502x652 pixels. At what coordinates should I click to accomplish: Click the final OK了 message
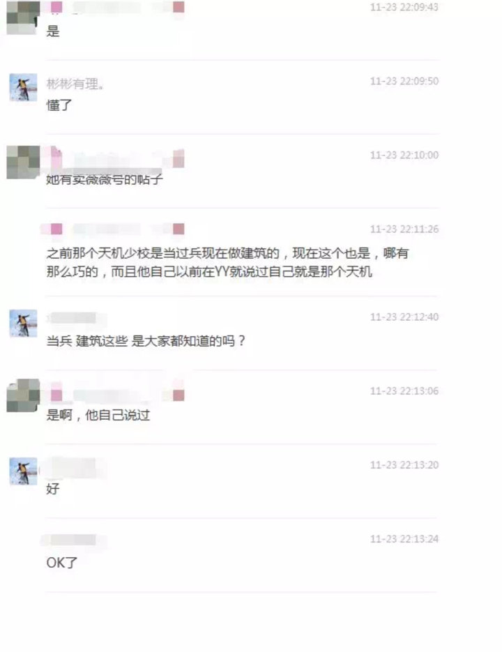point(61,563)
